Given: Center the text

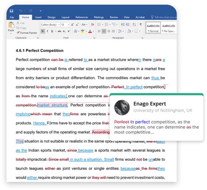Looking at the screenshot, I should (104, 31).
